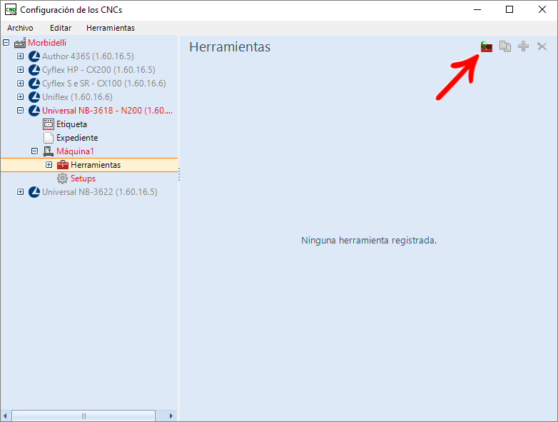This screenshot has height=422, width=558.
Task: Select Uniflex (1.60.16.6) entry
Action: coord(77,97)
